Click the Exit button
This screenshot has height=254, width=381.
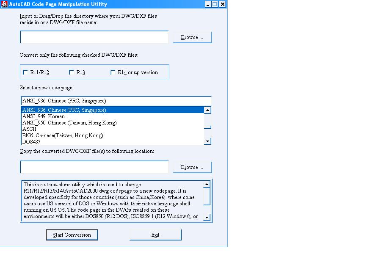[155, 235]
